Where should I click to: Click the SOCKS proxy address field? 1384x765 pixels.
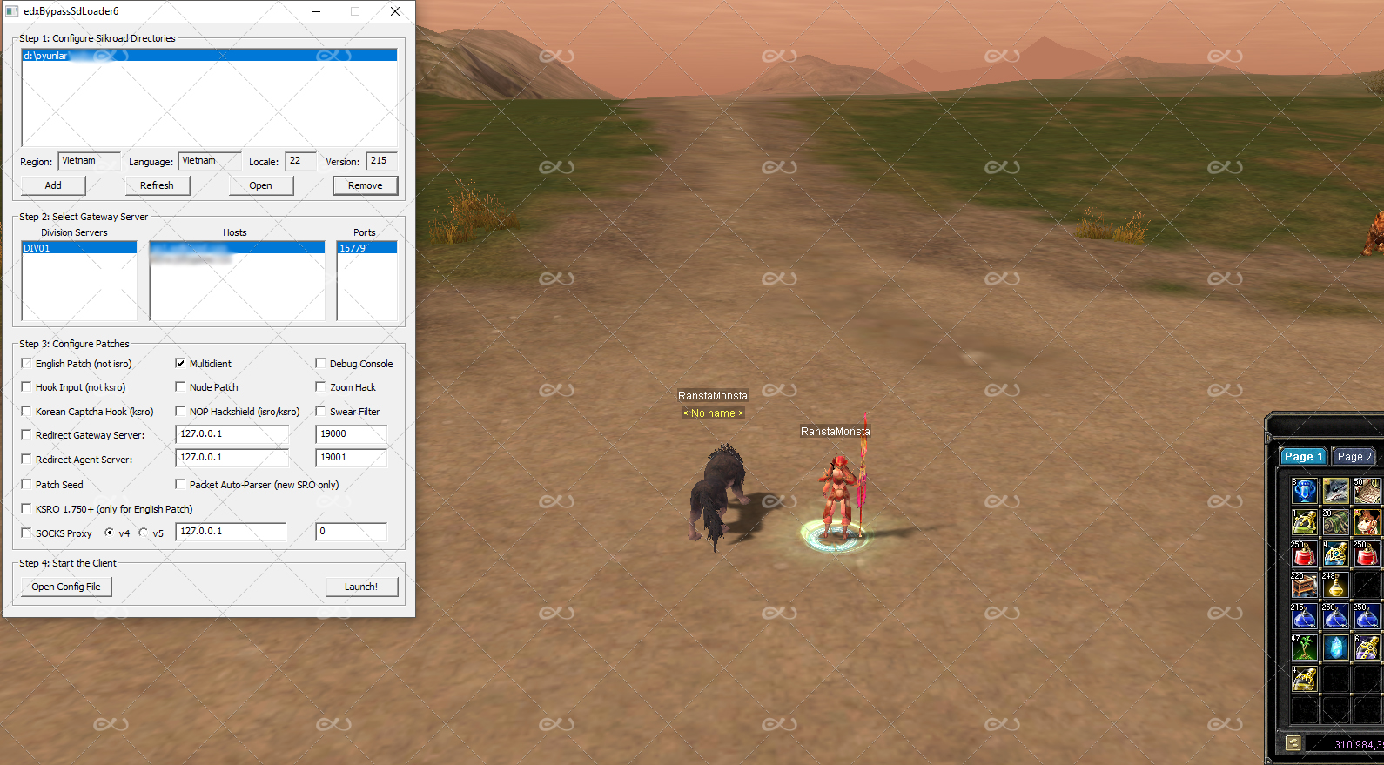pos(231,532)
